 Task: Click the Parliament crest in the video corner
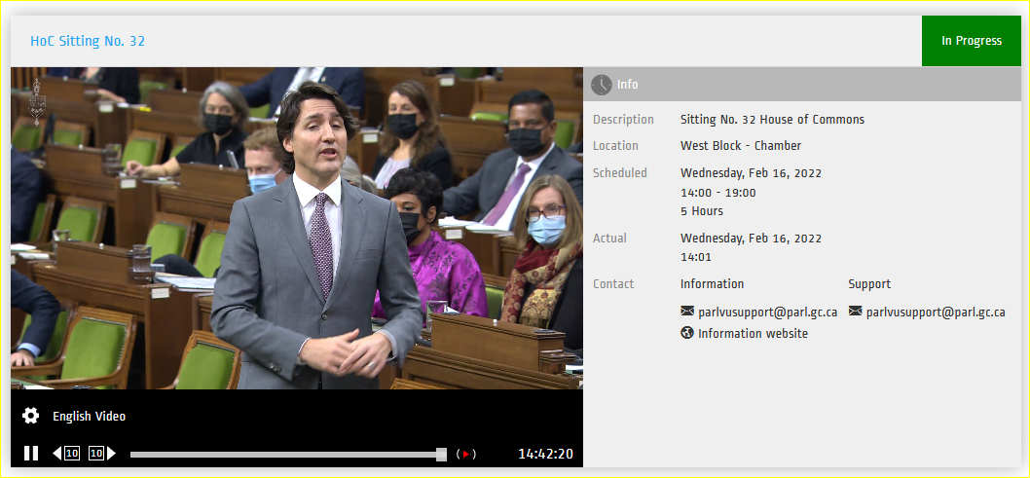pyautogui.click(x=36, y=103)
